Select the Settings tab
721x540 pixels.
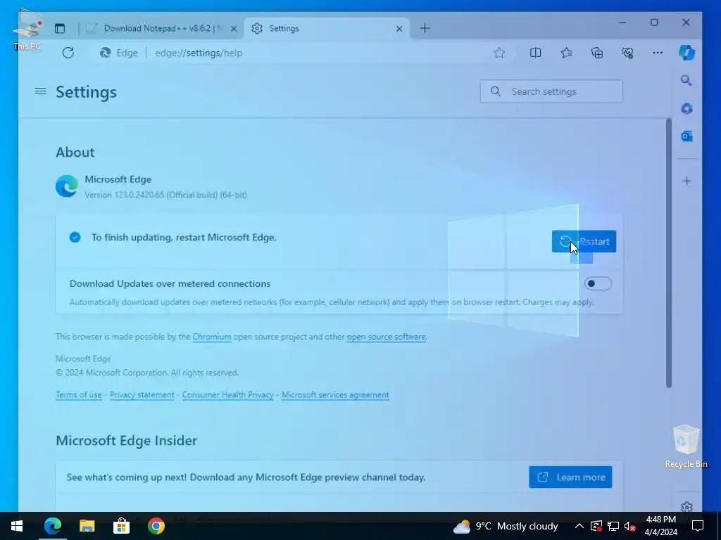tap(327, 28)
